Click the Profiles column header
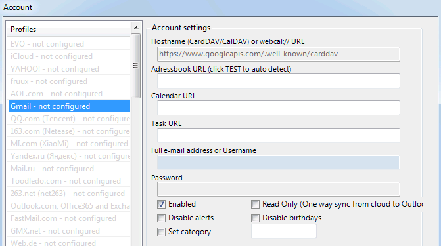Screen dimensions: 441x246 [68, 30]
